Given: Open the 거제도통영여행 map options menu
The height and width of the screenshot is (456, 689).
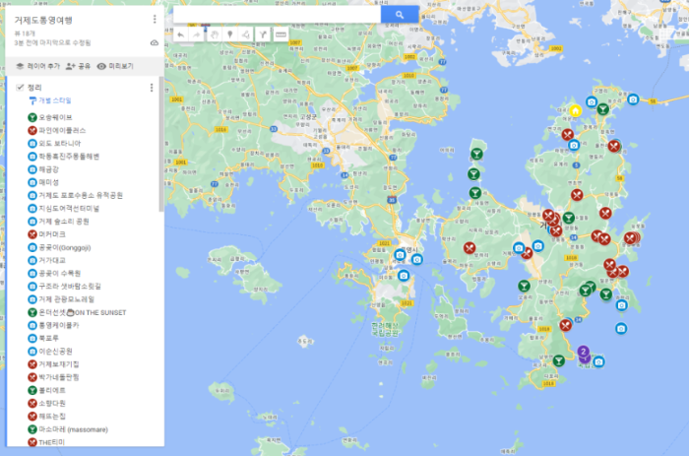Looking at the screenshot, I should point(155,19).
